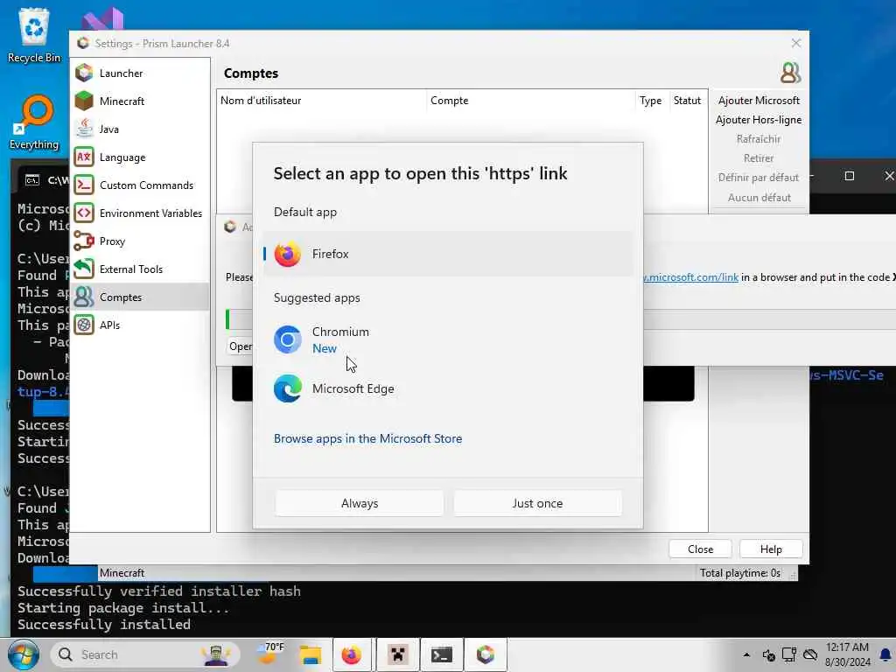The image size is (896, 672).
Task: Close the Settings dialog with Close button
Action: click(701, 549)
